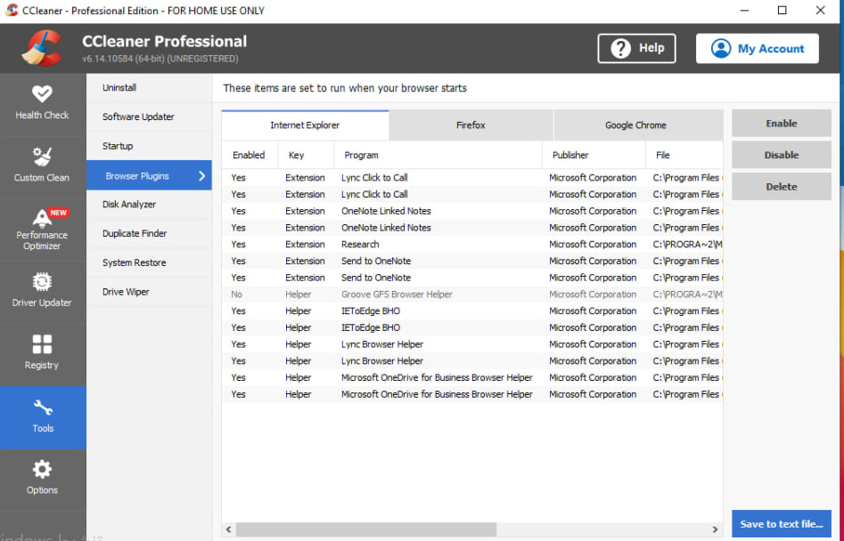Open Driver Updater from the sidebar

pos(43,291)
